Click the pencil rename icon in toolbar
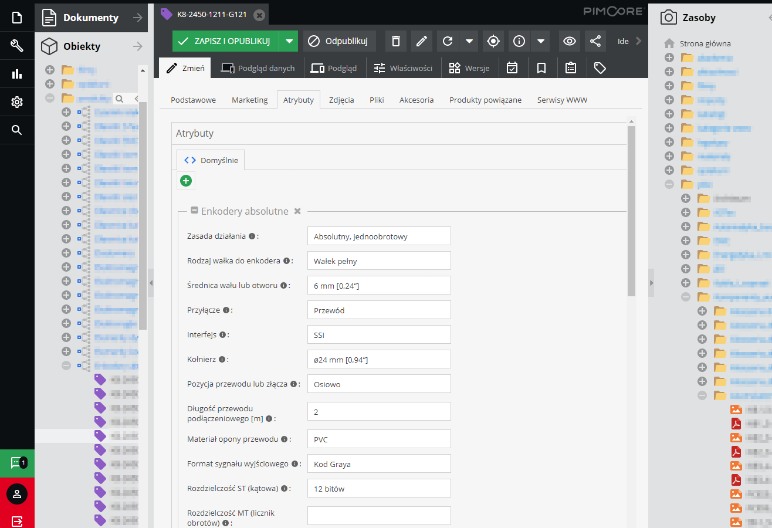The image size is (772, 528). [421, 41]
